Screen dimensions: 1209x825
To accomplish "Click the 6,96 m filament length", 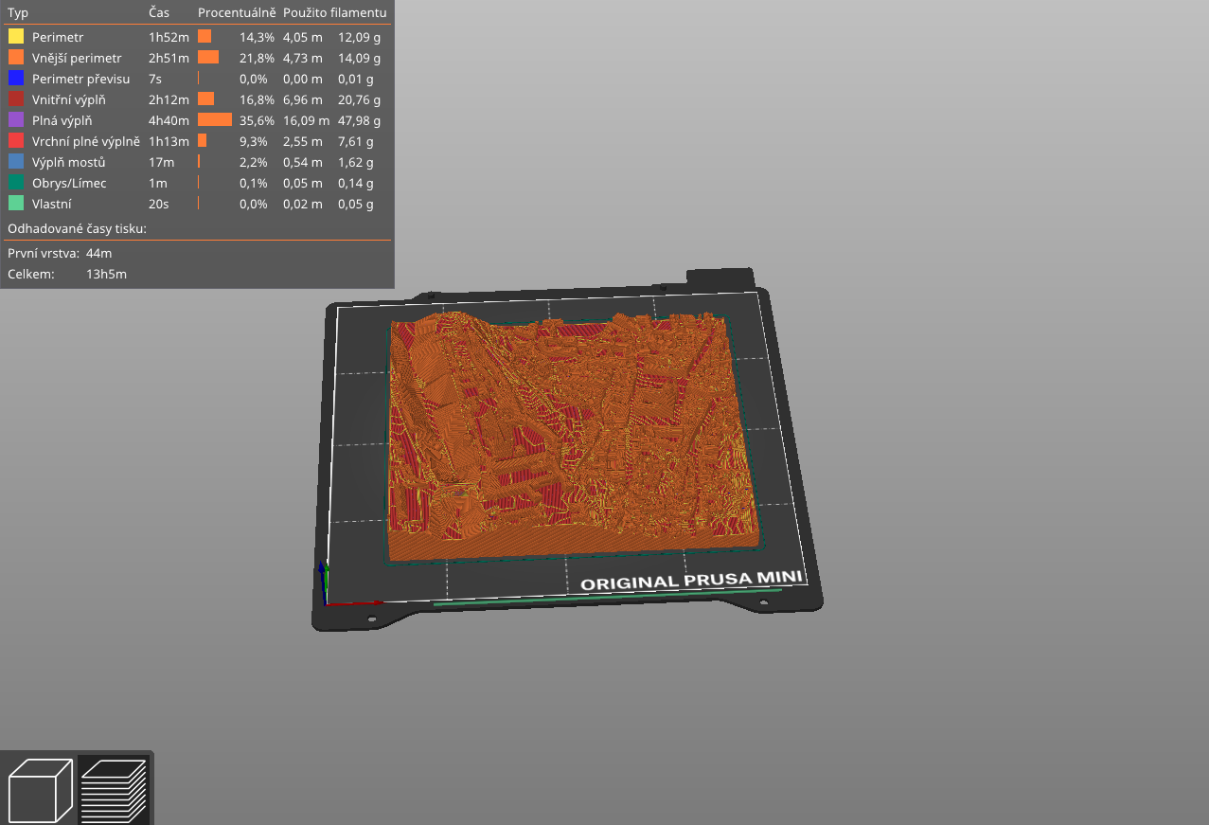I will click(303, 99).
